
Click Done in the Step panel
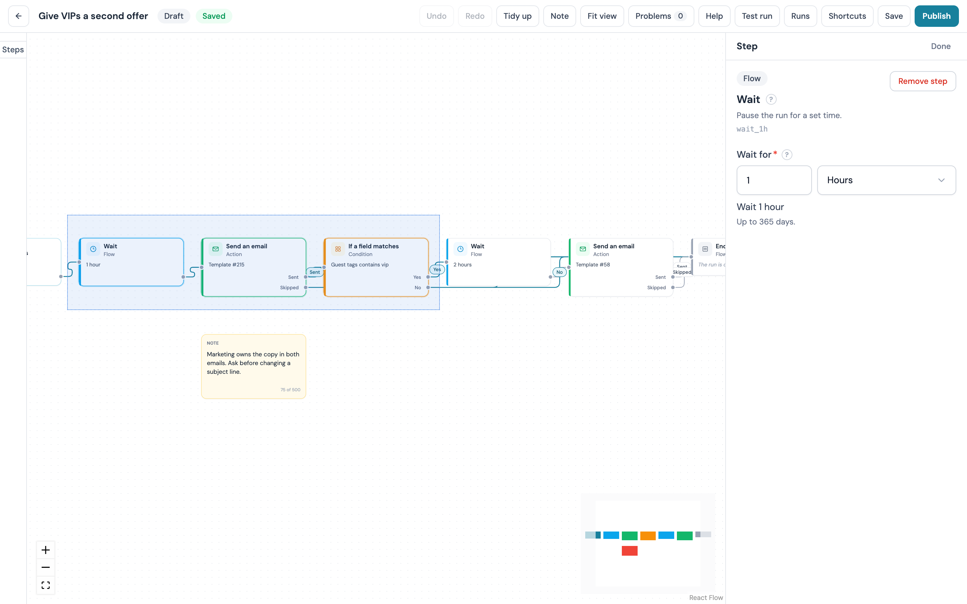[940, 46]
